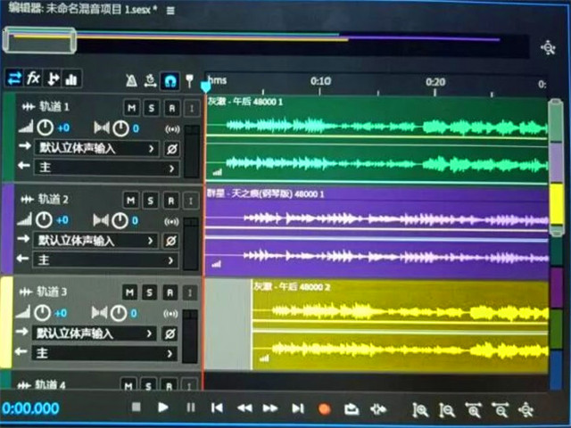Arm 轨道 3 for recording
The image size is (571, 428).
coord(170,292)
